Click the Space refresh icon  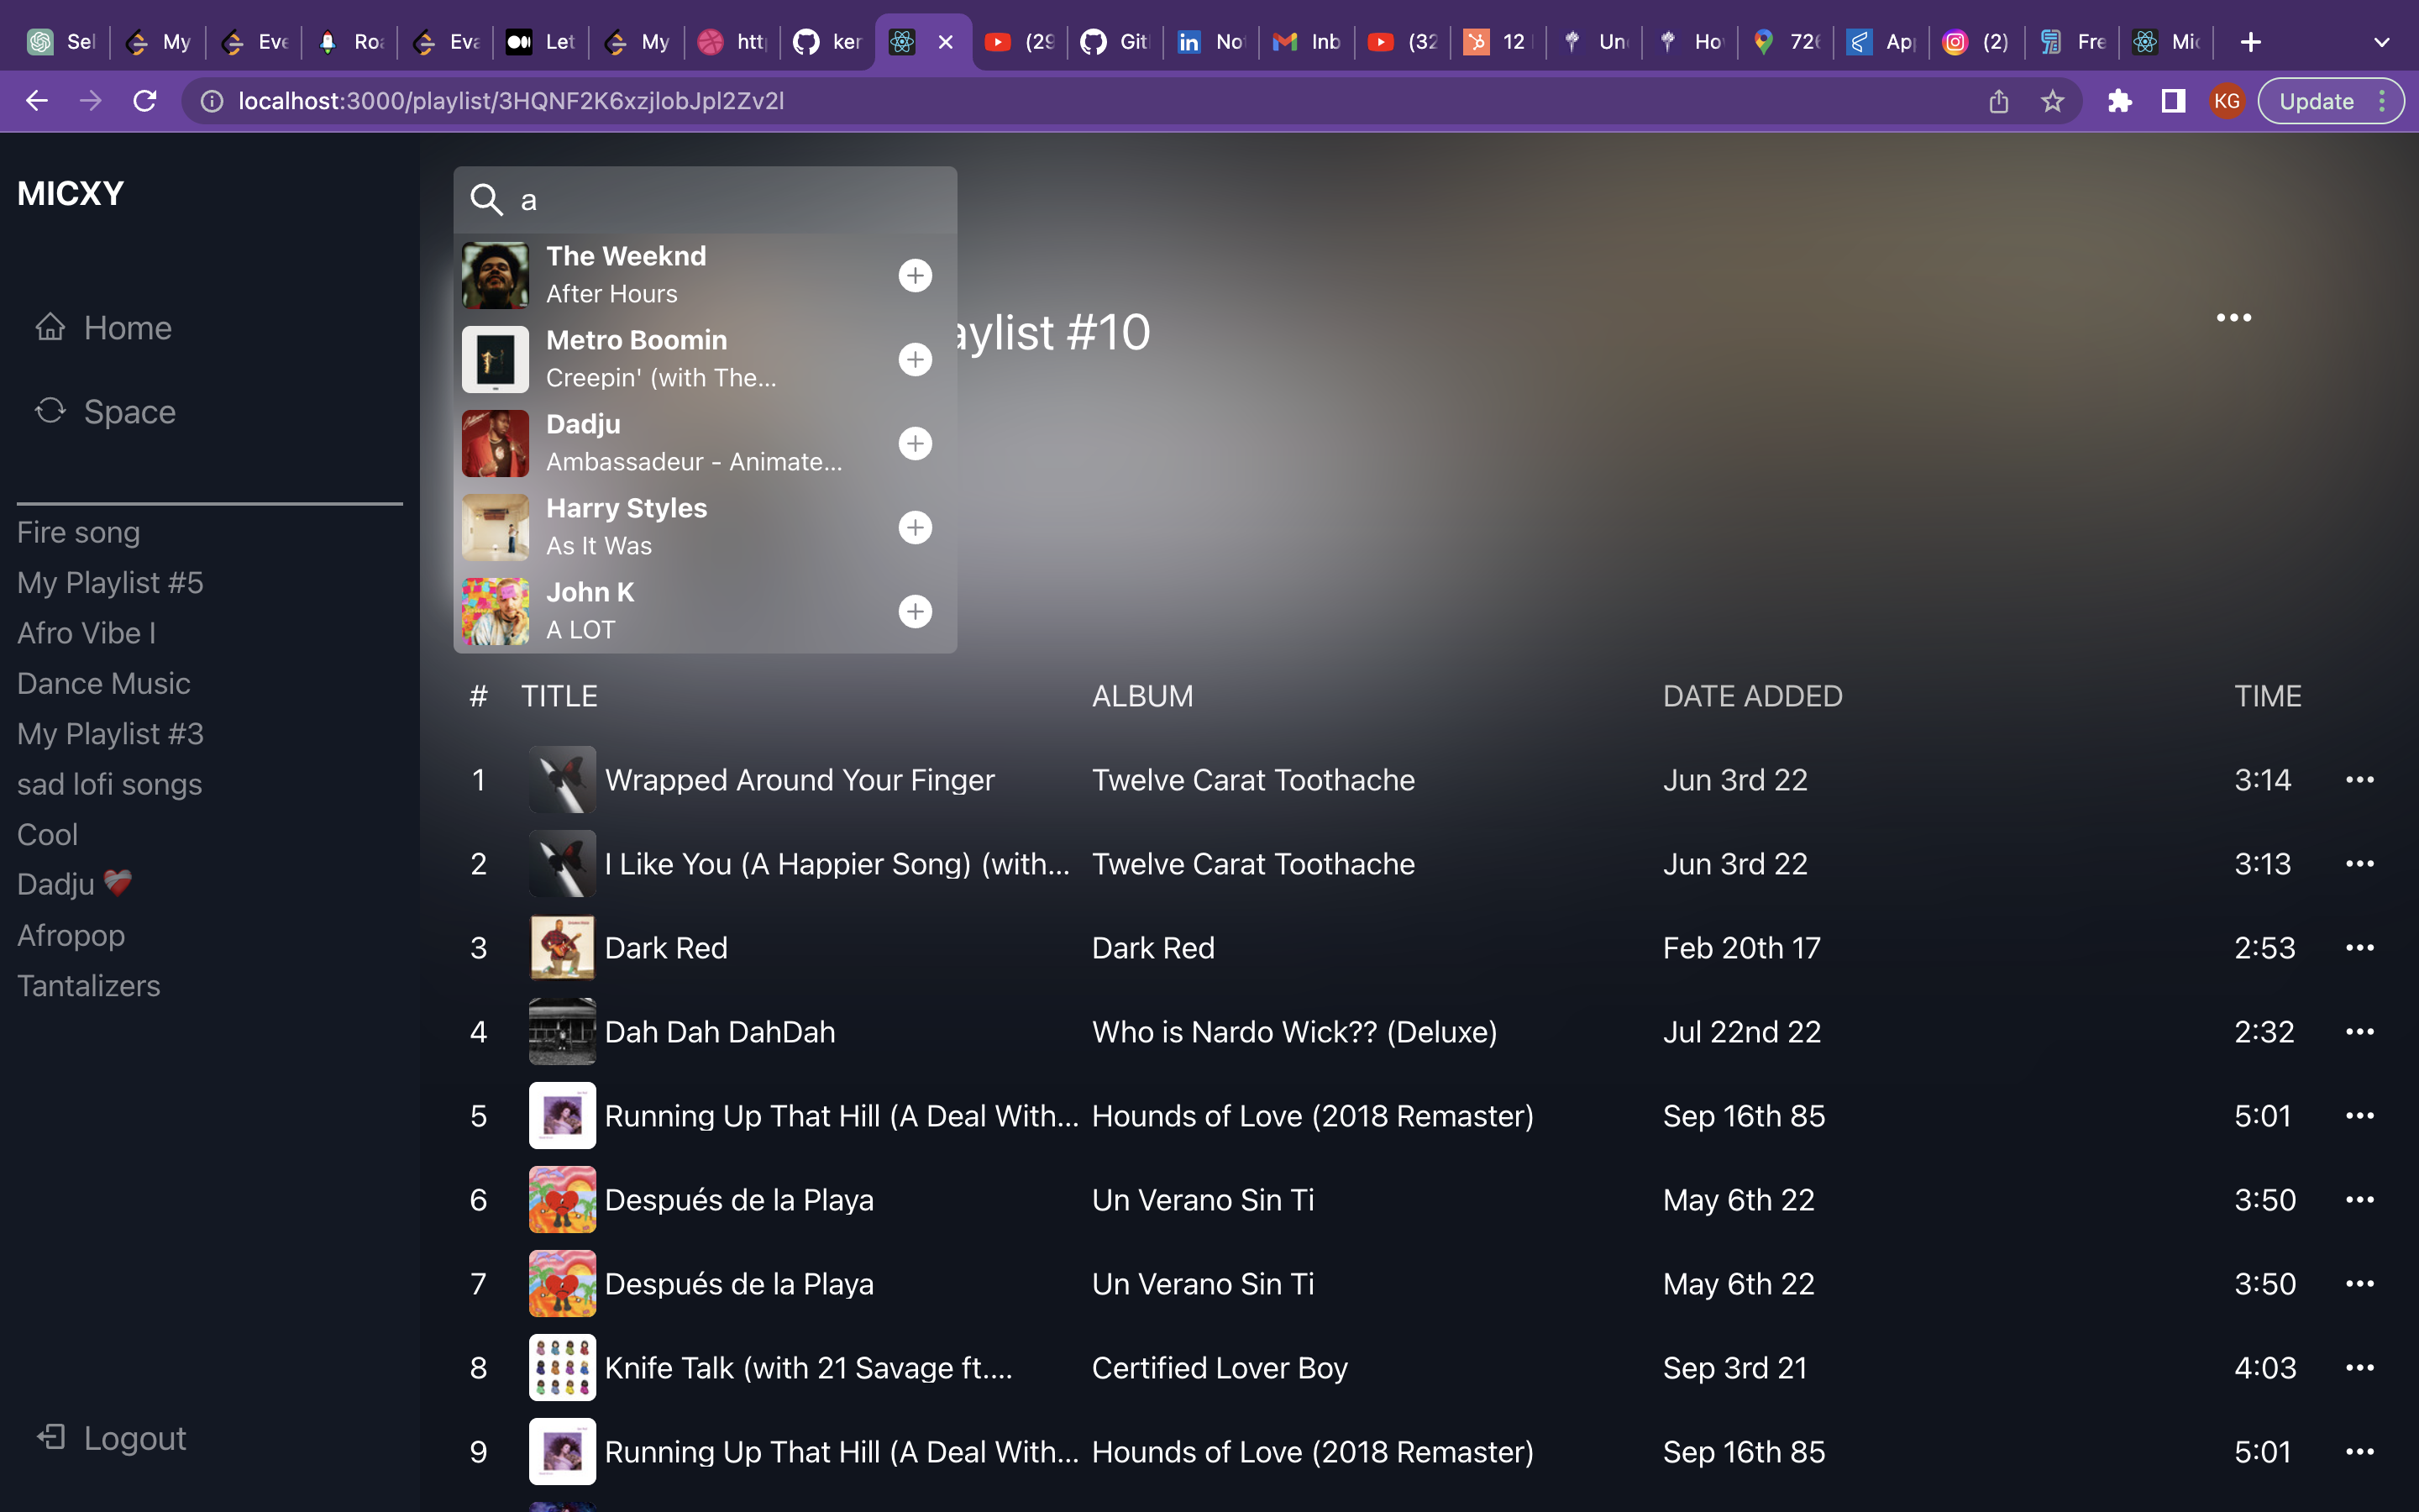click(x=51, y=411)
